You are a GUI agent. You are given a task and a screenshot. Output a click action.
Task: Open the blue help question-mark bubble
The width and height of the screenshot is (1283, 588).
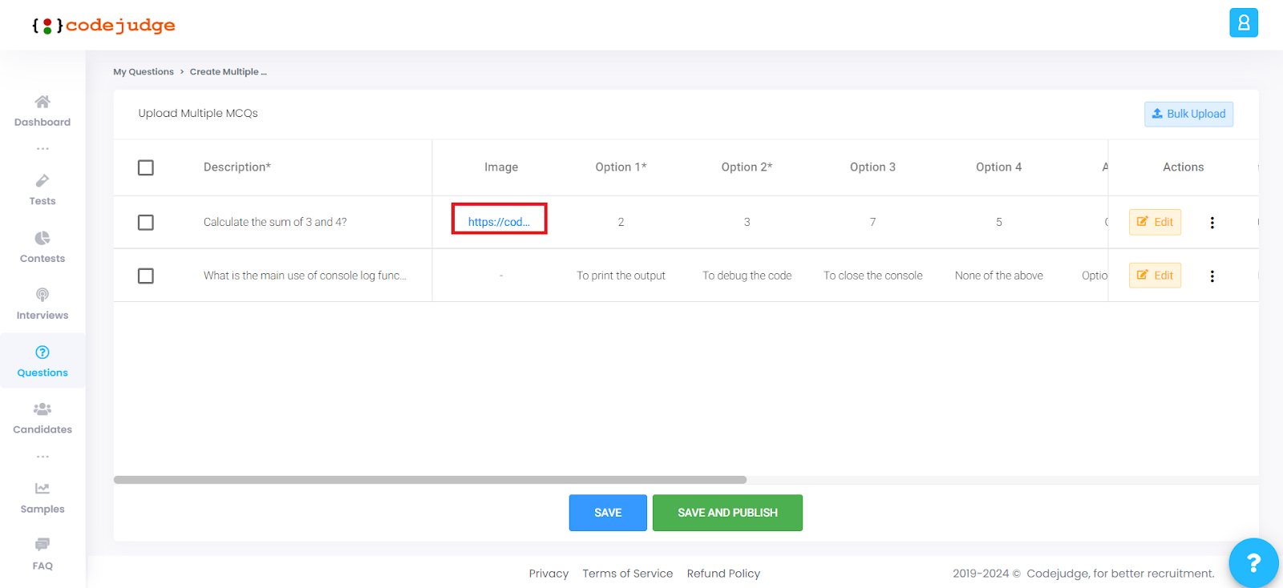click(1253, 562)
